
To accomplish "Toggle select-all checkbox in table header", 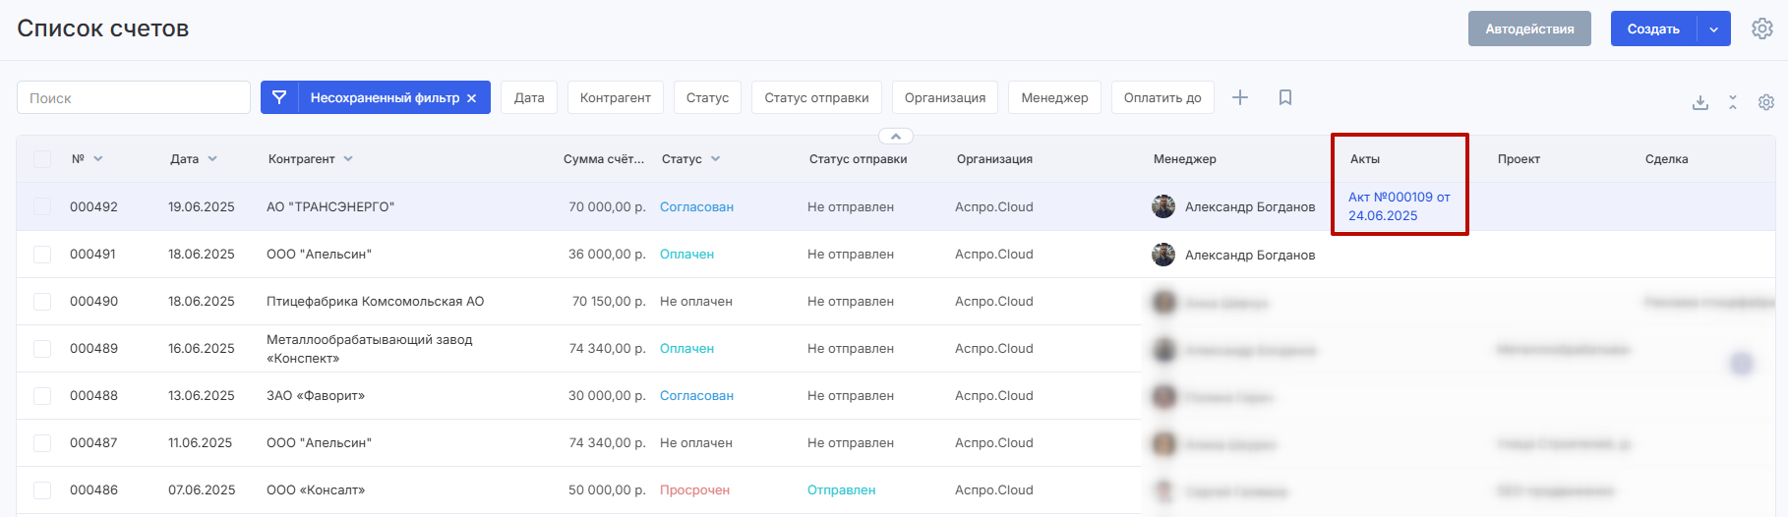I will point(42,159).
